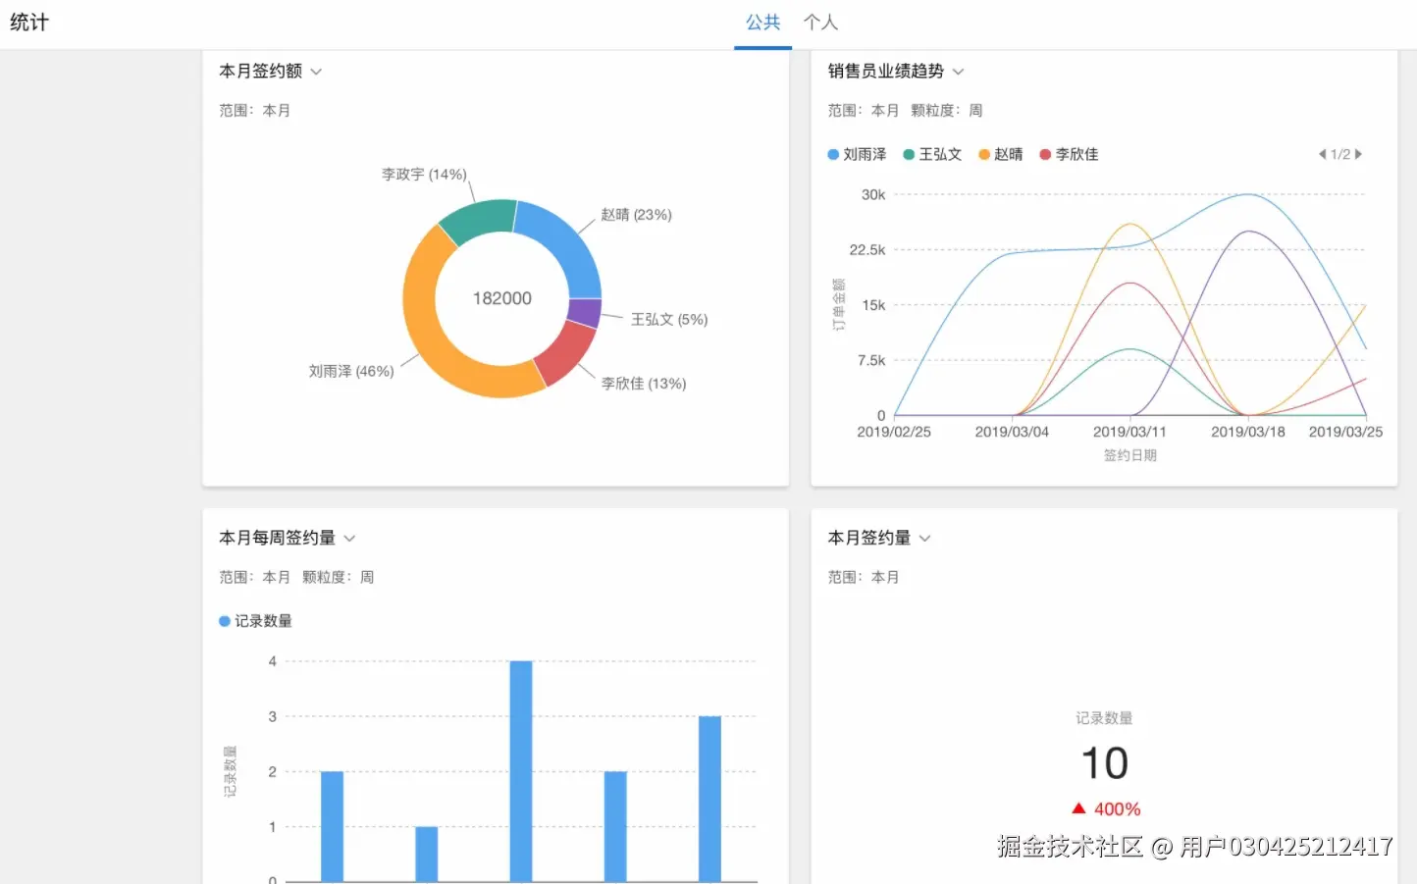Click the 22.5k y-axis label
1417x884 pixels.
(867, 250)
